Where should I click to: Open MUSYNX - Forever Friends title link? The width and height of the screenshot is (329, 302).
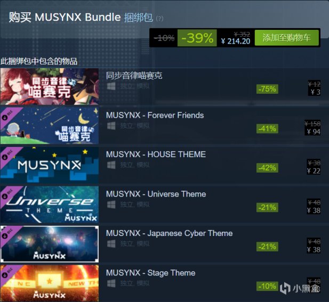tap(155, 115)
